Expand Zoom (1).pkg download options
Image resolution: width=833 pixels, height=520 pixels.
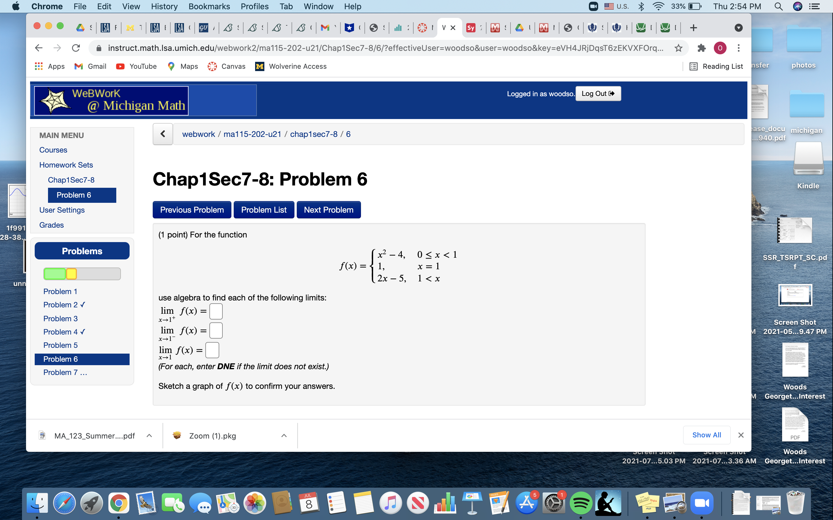point(284,436)
